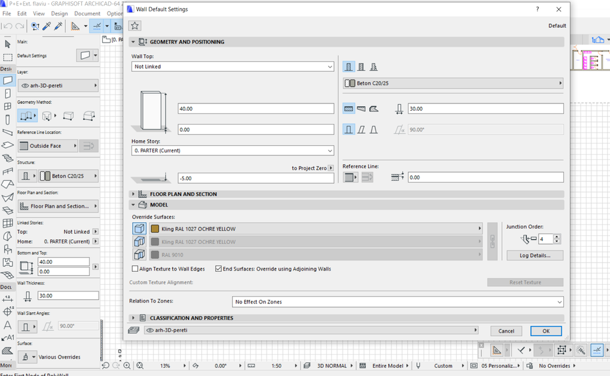The width and height of the screenshot is (610, 376).
Task: Choose the Trapezoid wall geometry icon
Action: [x=361, y=109]
